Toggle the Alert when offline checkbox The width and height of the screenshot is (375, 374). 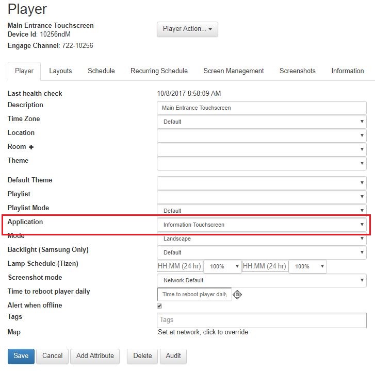click(x=159, y=306)
